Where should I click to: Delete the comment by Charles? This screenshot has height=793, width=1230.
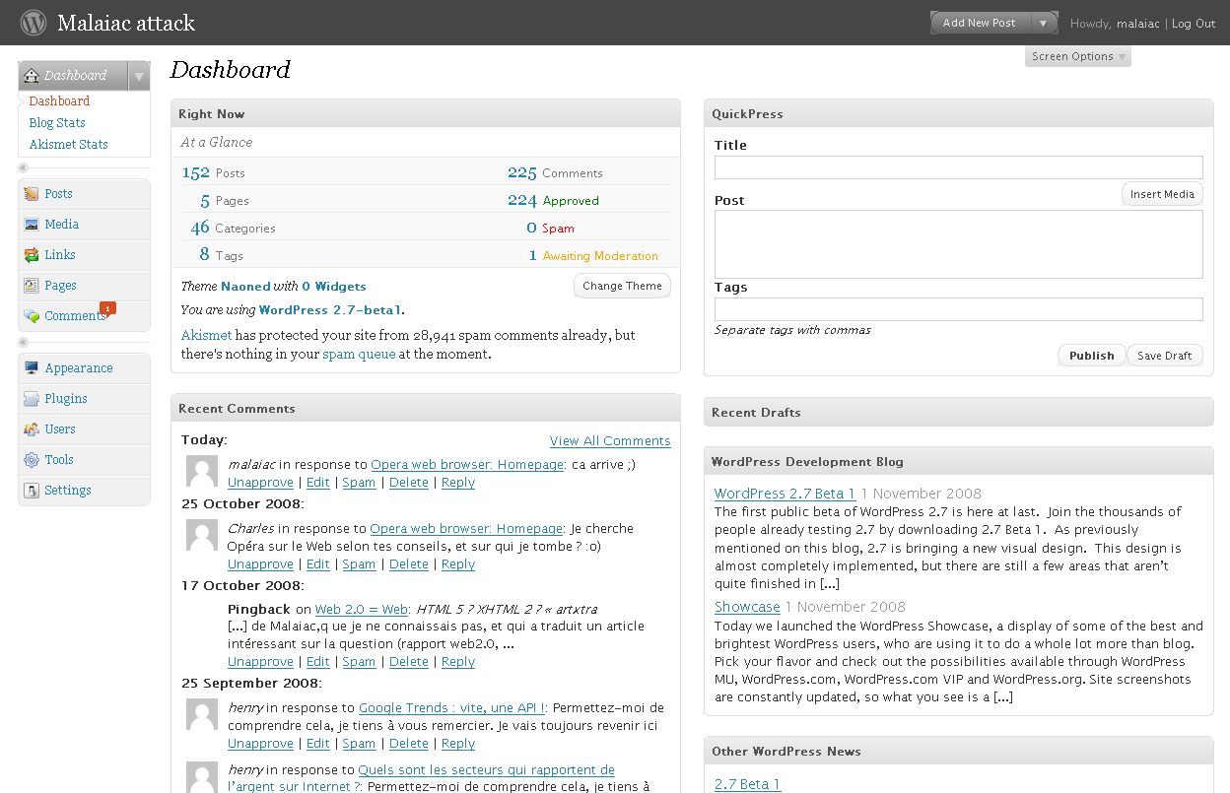coord(409,564)
